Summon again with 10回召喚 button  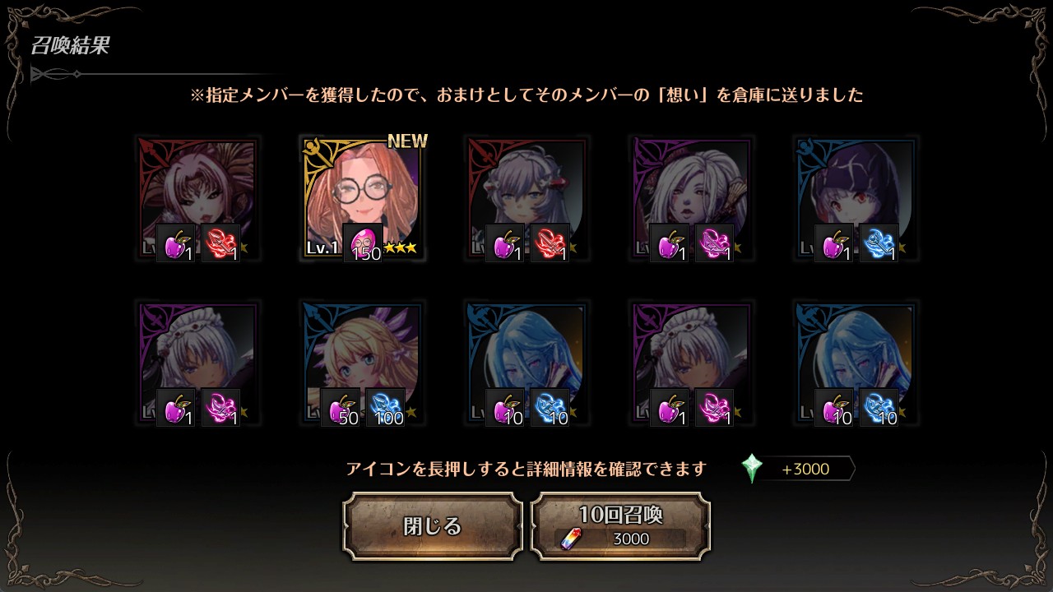[621, 526]
